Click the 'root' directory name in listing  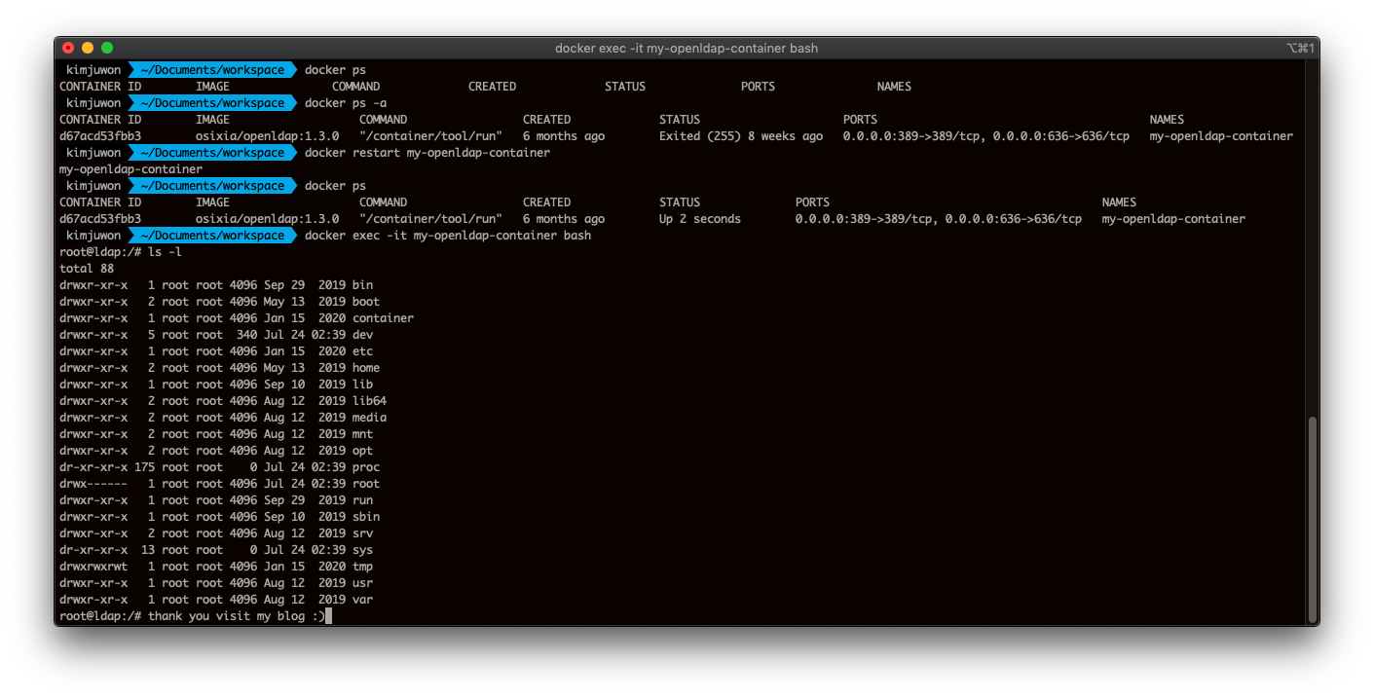[366, 484]
